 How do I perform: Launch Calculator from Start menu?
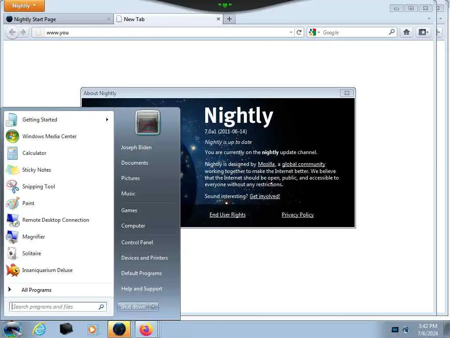(x=58, y=153)
